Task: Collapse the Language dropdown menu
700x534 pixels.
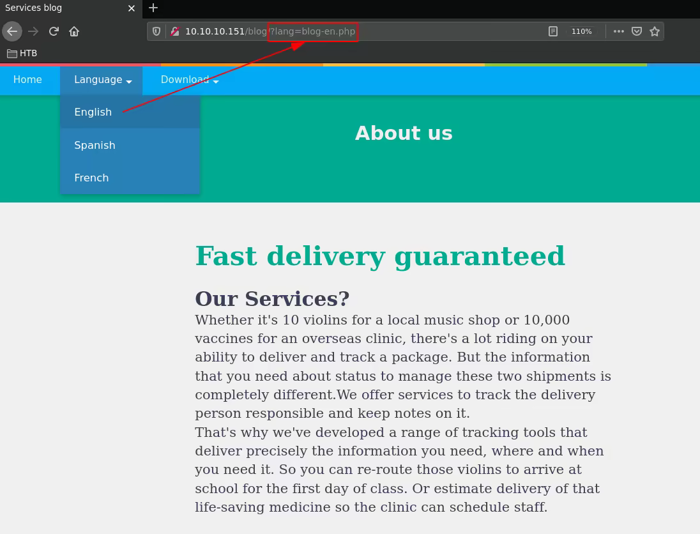Action: pos(102,80)
